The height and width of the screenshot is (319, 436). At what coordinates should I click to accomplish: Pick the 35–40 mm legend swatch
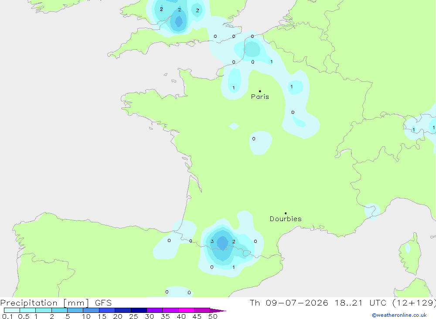pos(170,310)
